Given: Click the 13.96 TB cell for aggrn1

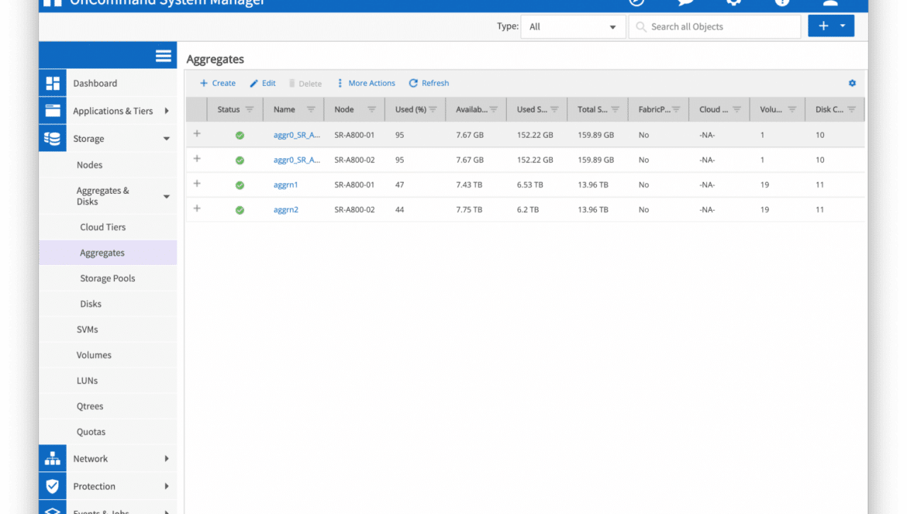Looking at the screenshot, I should 593,185.
